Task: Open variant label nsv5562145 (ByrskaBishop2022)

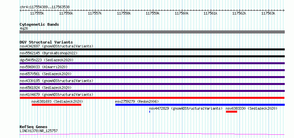Action: click(49, 53)
